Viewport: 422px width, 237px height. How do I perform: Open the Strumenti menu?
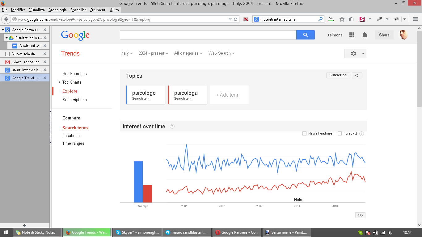coord(98,10)
